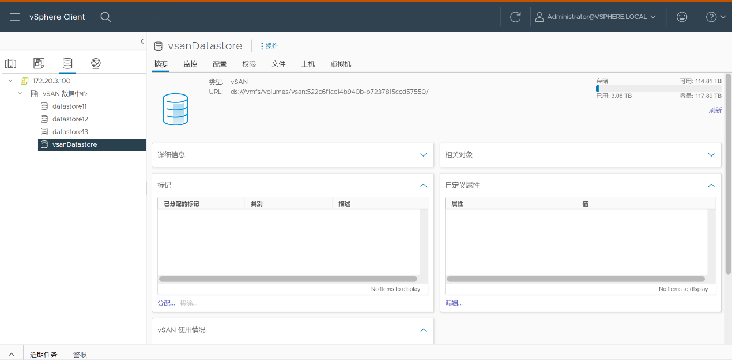The width and height of the screenshot is (732, 362).
Task: Refresh using the top bar refresh icon
Action: (515, 17)
